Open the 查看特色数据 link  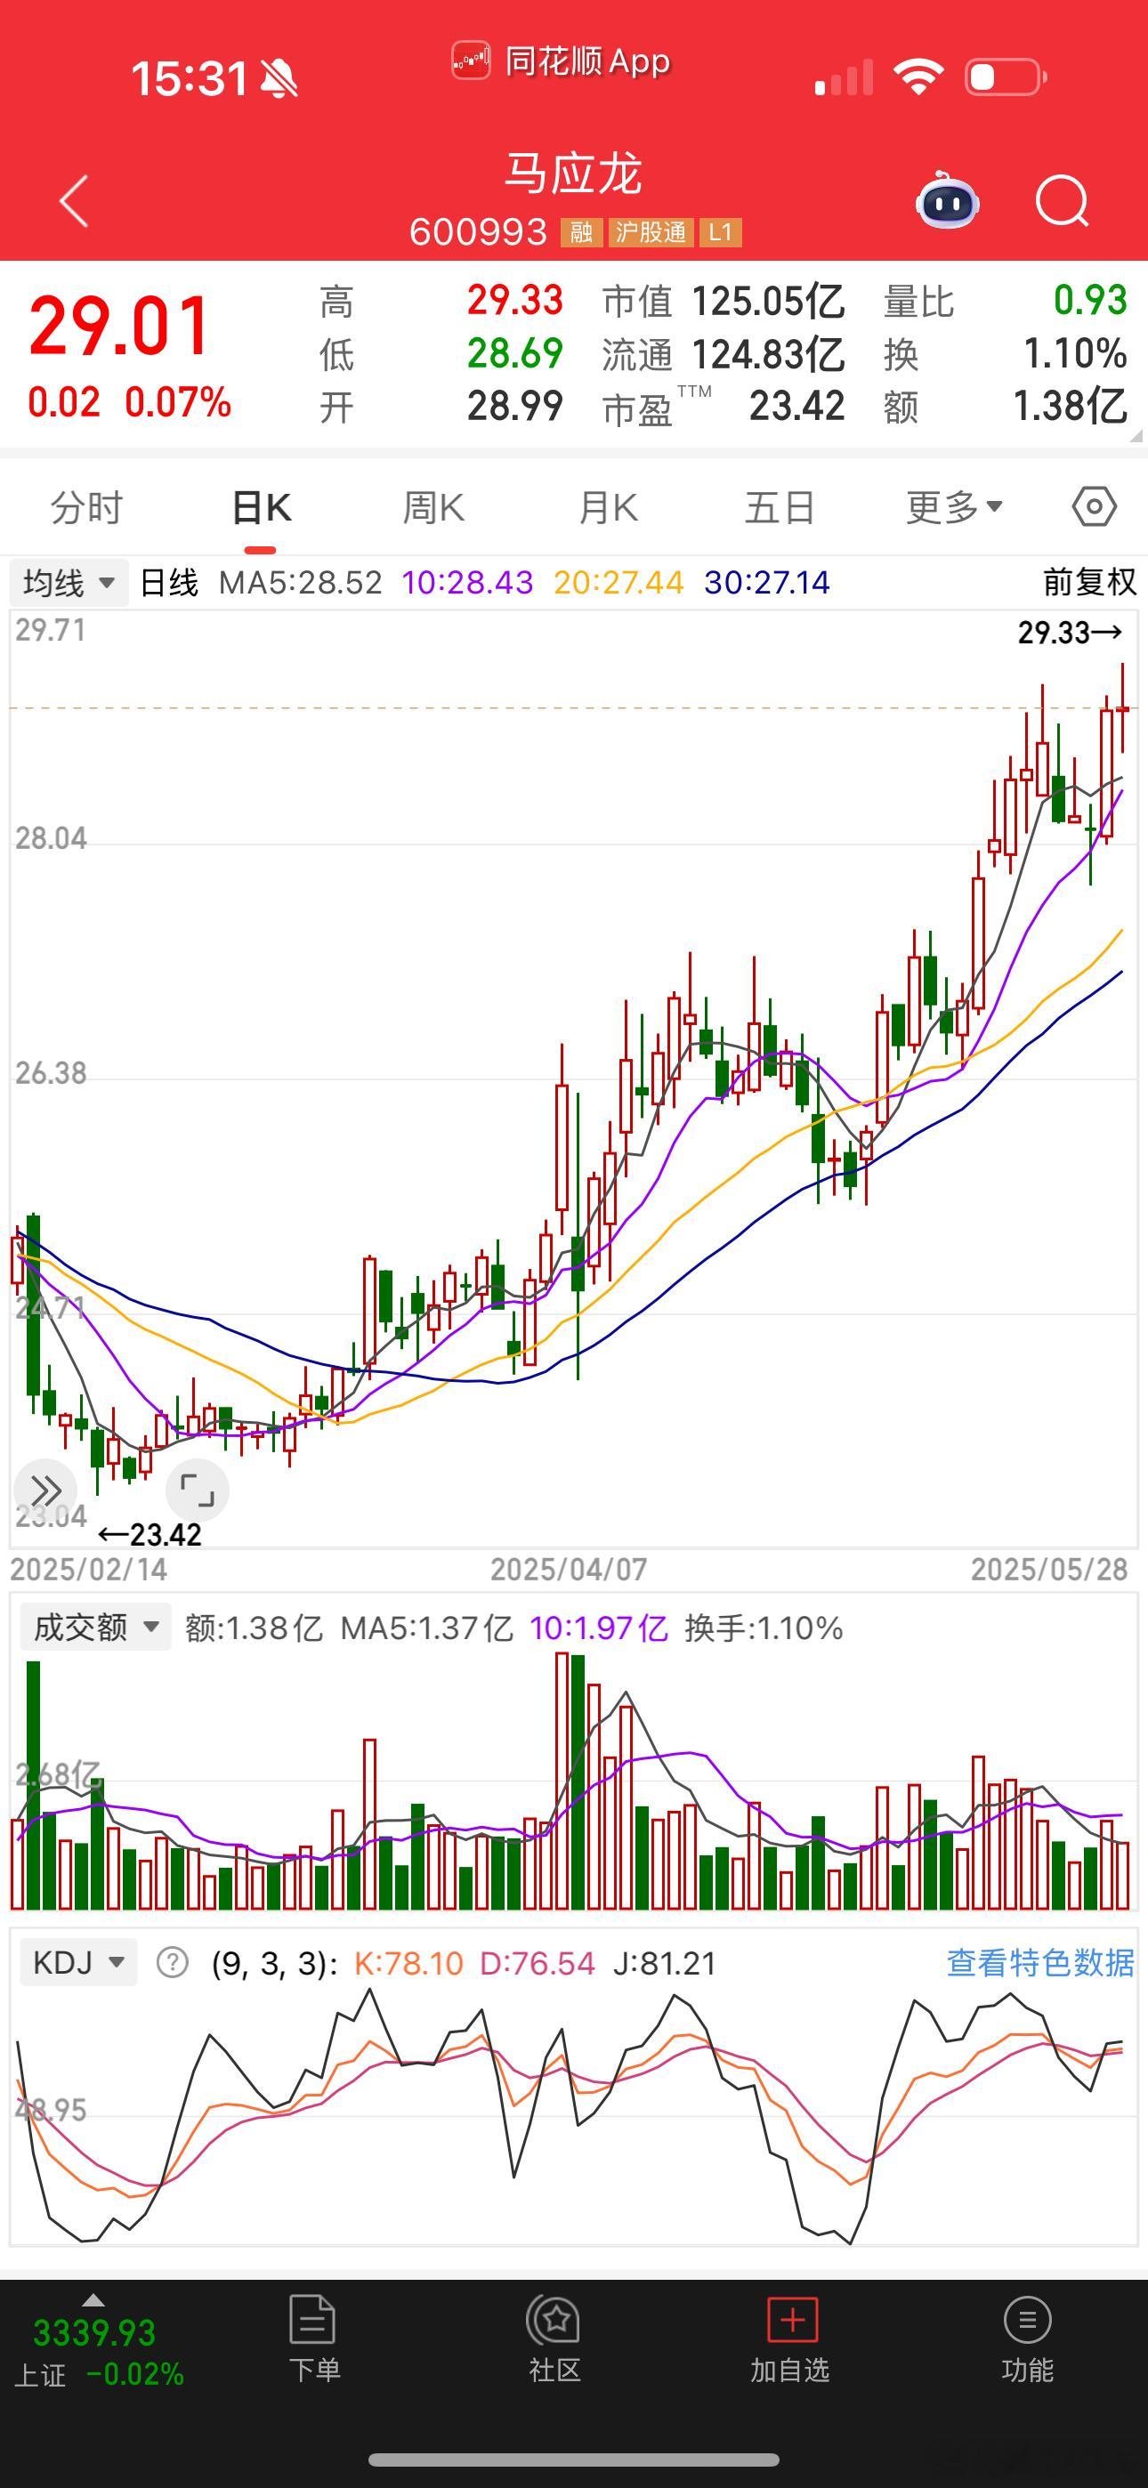(x=1039, y=1963)
